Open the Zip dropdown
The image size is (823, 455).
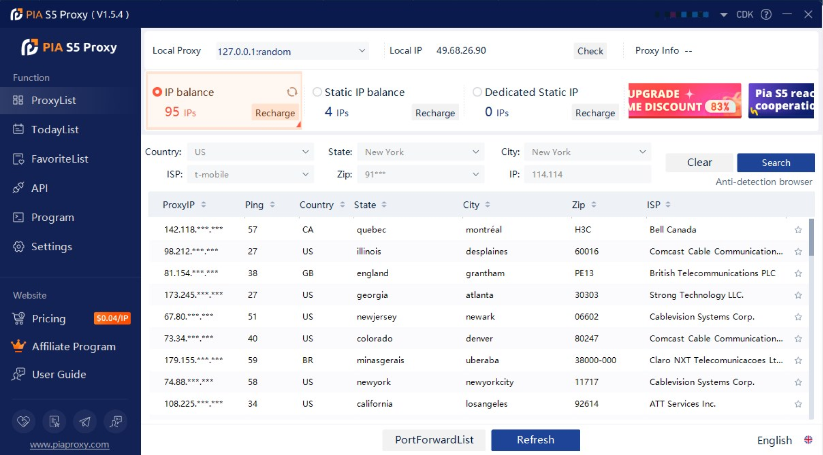click(x=421, y=174)
